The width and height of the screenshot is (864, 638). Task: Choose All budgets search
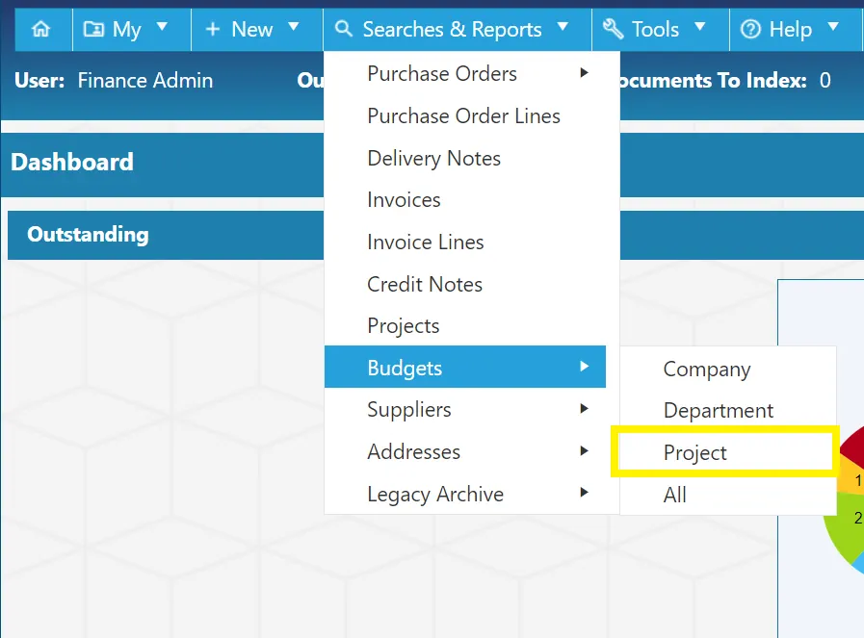coord(728,495)
